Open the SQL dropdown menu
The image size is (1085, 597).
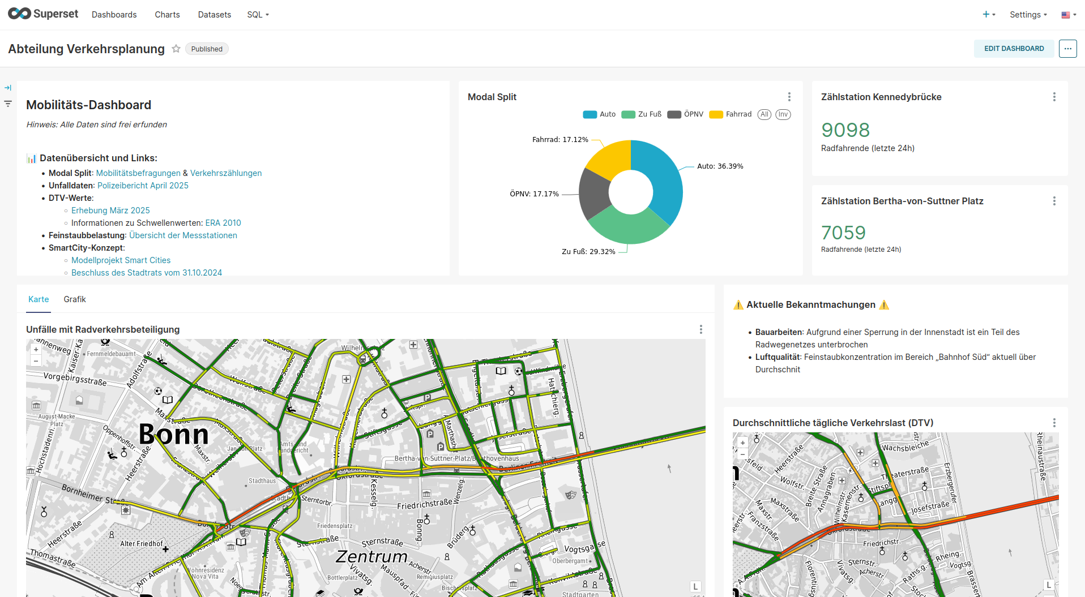258,15
